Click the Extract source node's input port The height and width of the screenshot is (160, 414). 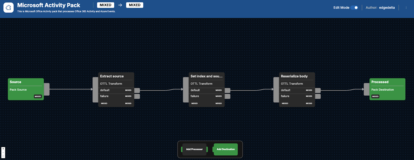click(x=95, y=89)
